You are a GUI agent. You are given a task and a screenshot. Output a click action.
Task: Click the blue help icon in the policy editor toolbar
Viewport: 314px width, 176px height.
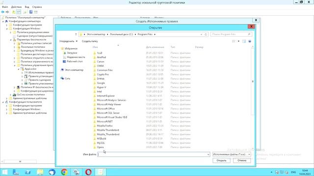click(31, 12)
